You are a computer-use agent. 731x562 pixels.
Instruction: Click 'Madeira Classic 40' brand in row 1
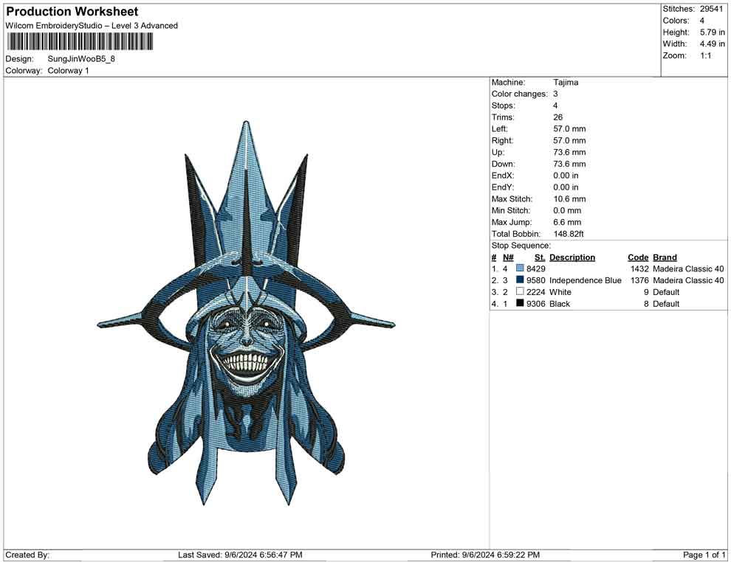pos(688,268)
